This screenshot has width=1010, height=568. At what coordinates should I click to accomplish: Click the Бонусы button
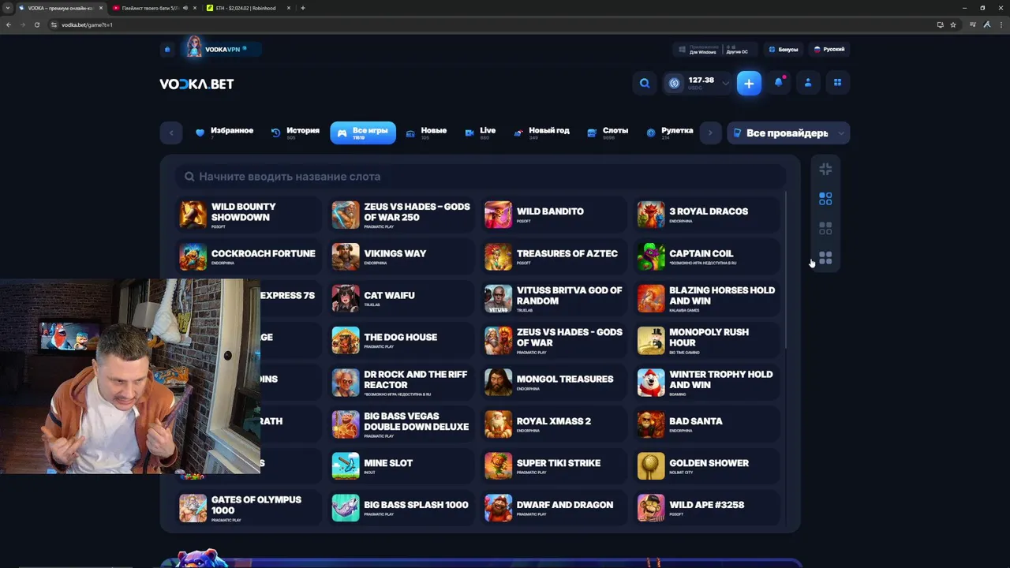784,49
